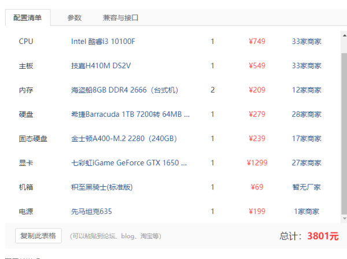Open the 技嘉H410M DS2V motherboard link

pyautogui.click(x=101, y=66)
